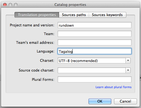Click the Catalog properties window title

click(x=70, y=5)
